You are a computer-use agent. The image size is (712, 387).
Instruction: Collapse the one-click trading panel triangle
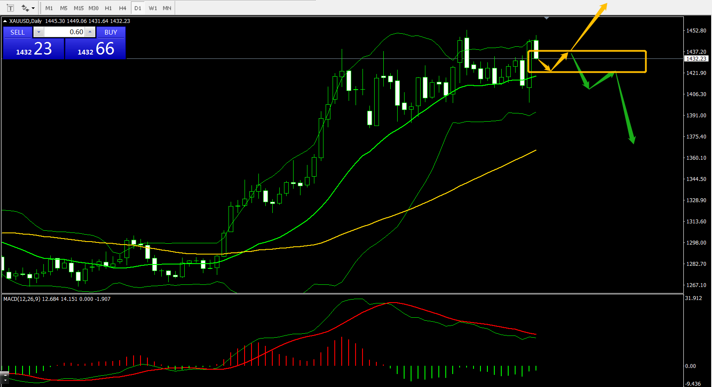(x=5, y=21)
